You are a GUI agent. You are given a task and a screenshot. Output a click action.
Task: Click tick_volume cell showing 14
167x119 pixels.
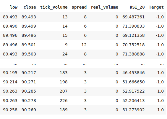click(65, 26)
